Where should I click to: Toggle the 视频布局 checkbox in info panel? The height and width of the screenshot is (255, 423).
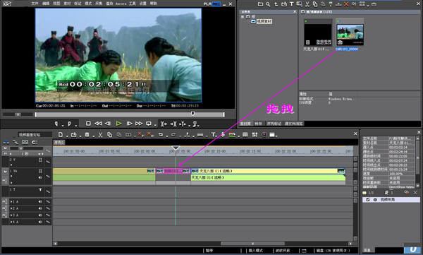(368, 200)
